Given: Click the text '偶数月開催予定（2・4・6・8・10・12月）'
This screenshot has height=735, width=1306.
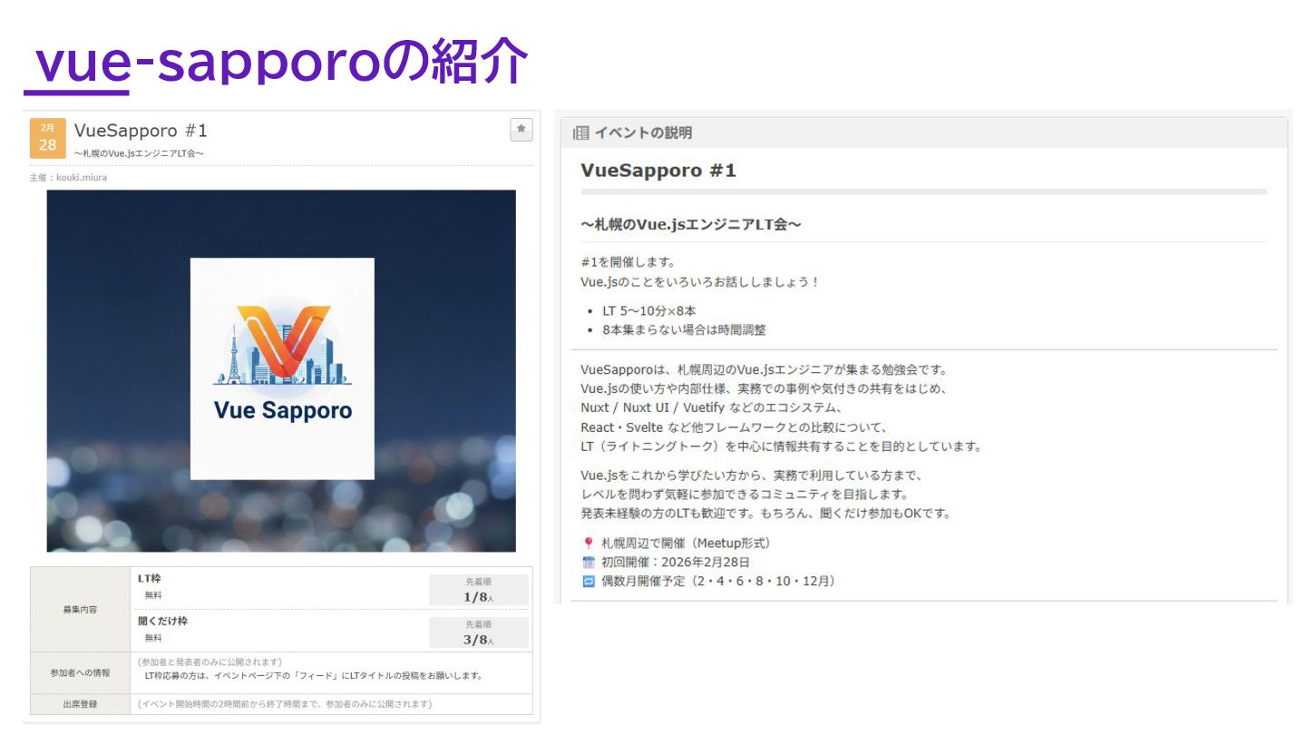Looking at the screenshot, I should [718, 581].
